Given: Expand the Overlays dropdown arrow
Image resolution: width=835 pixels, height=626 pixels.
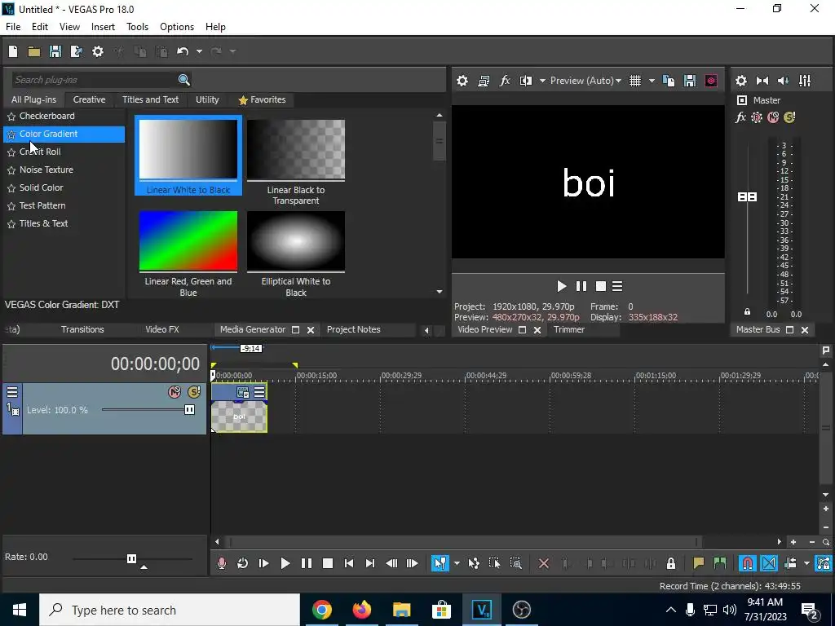Looking at the screenshot, I should pos(652,81).
